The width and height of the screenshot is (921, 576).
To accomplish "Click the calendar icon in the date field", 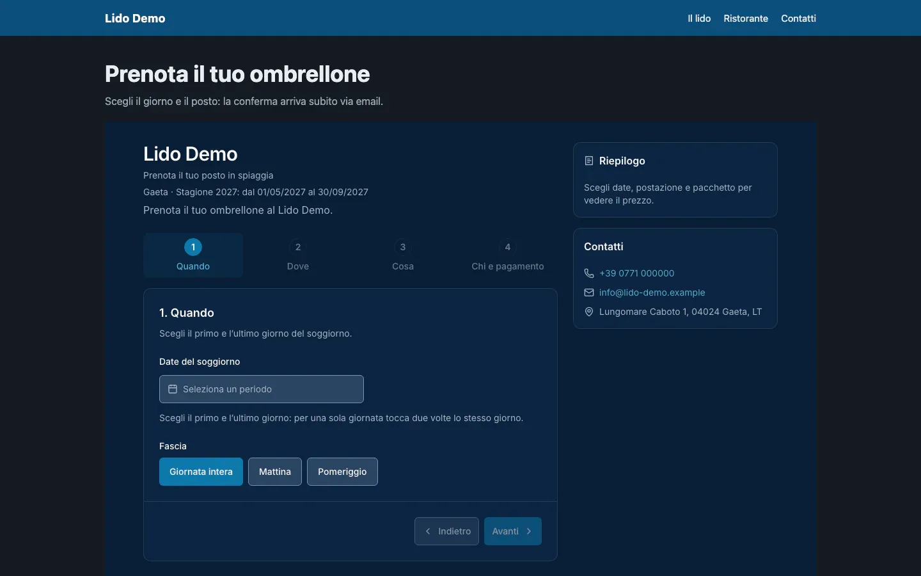I will click(x=172, y=389).
